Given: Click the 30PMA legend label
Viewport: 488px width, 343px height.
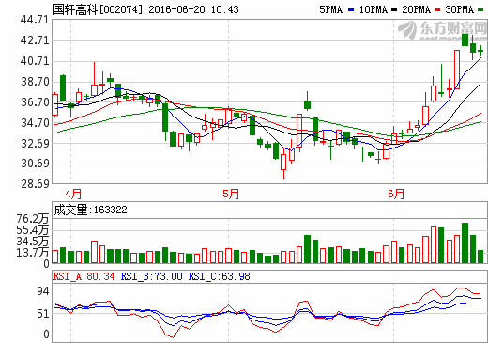Looking at the screenshot, I should [x=459, y=9].
